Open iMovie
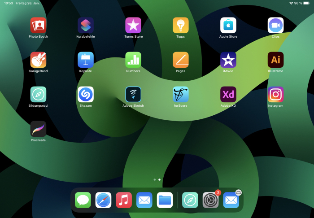 coord(228,60)
